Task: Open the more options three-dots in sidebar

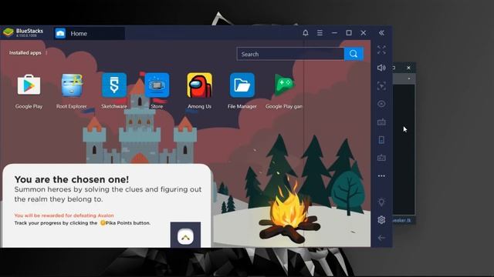Action: tap(381, 176)
